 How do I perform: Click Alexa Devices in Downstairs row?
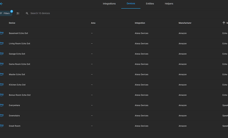(x=141, y=116)
